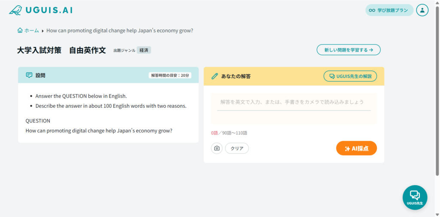This screenshot has height=217, width=440.
Task: Start a new problem via 新しい問題を学習する
Action: (x=348, y=50)
